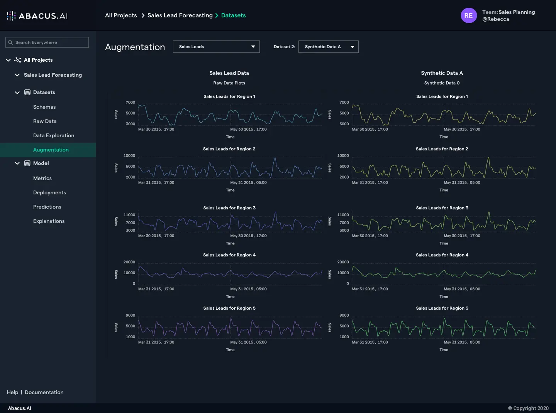Viewport: 556px width, 413px height.
Task: Open the Sales Leads dropdown
Action: tap(216, 47)
